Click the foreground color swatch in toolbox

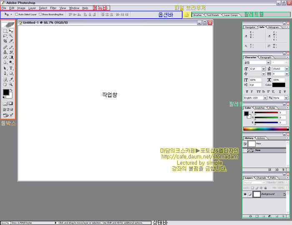click(x=6, y=92)
